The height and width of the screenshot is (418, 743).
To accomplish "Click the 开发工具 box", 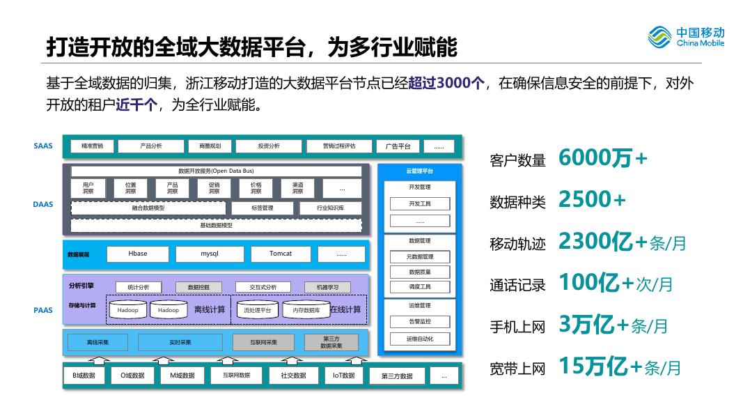I will tap(420, 204).
